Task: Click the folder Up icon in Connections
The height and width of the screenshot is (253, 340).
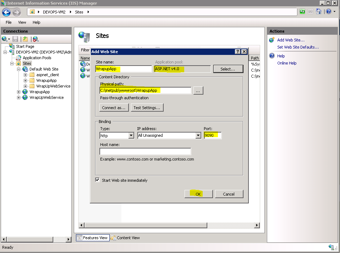Action: 25,39
